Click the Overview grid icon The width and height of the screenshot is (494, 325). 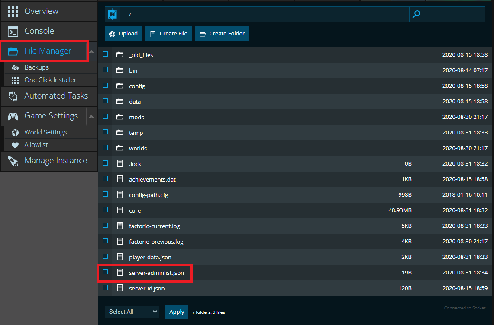[13, 11]
